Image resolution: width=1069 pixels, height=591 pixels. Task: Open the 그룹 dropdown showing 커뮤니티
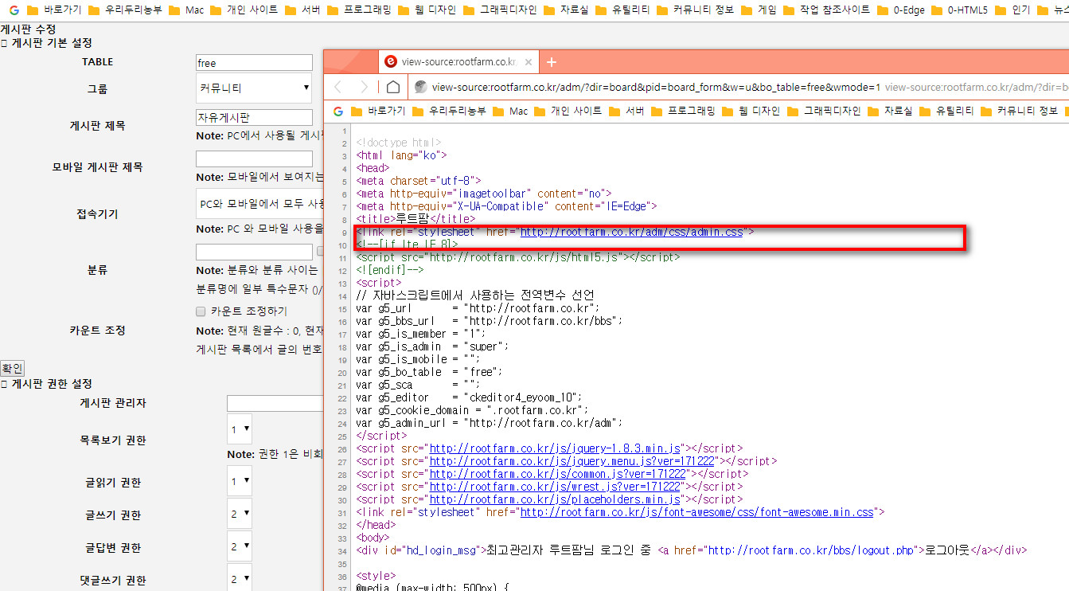coord(254,88)
